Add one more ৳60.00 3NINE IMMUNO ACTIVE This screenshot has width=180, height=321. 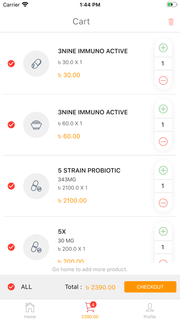[x=163, y=109]
